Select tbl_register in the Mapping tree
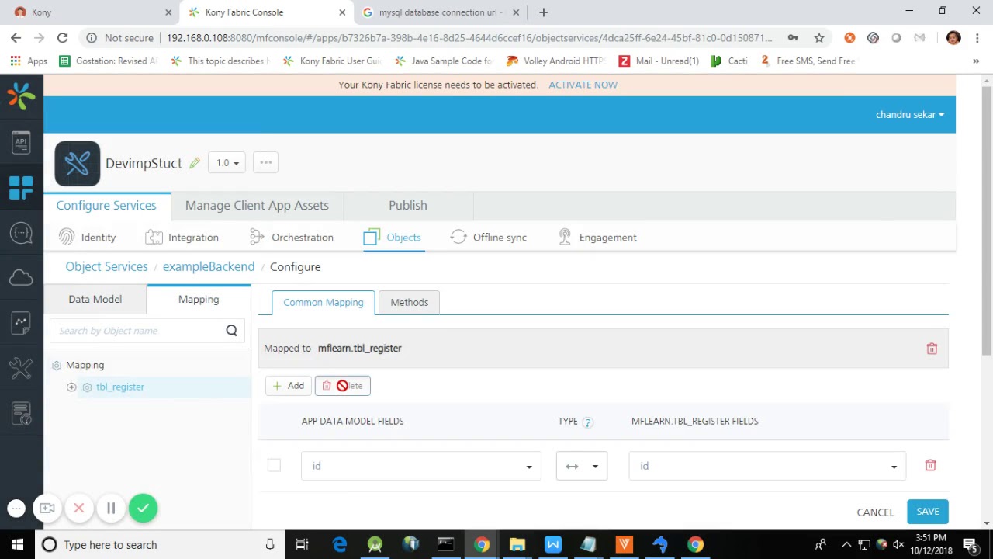This screenshot has width=993, height=559. (x=120, y=387)
